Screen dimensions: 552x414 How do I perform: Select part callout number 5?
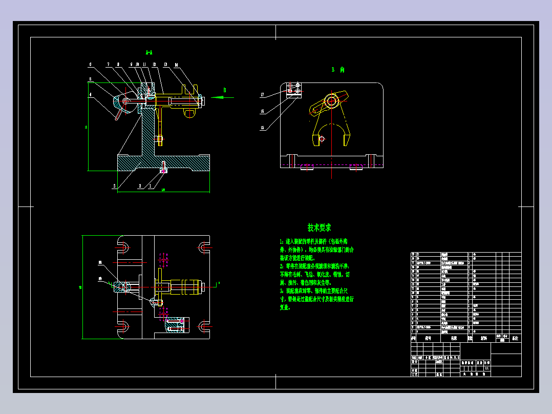point(91,79)
